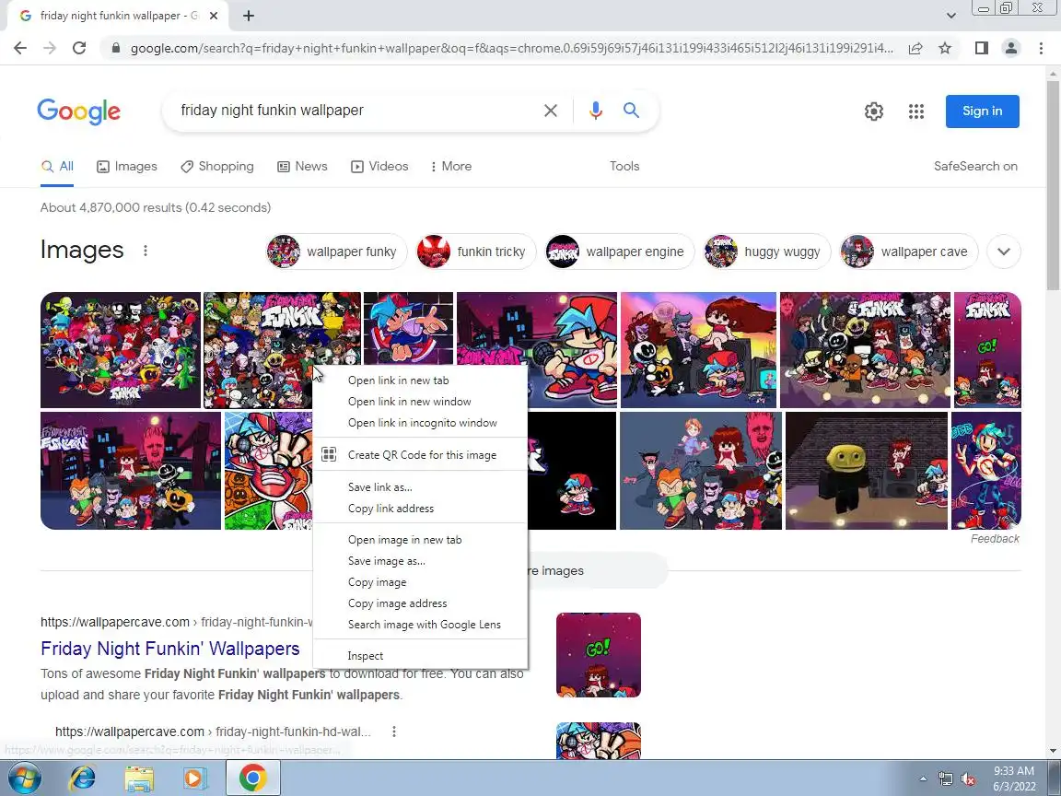Open the smiley block character image thumbnail
Screen dimensions: 1061x796
pyautogui.click(x=867, y=471)
